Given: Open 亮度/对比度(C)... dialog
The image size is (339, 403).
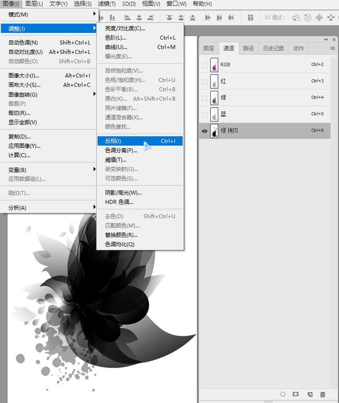Looking at the screenshot, I should click(x=140, y=28).
